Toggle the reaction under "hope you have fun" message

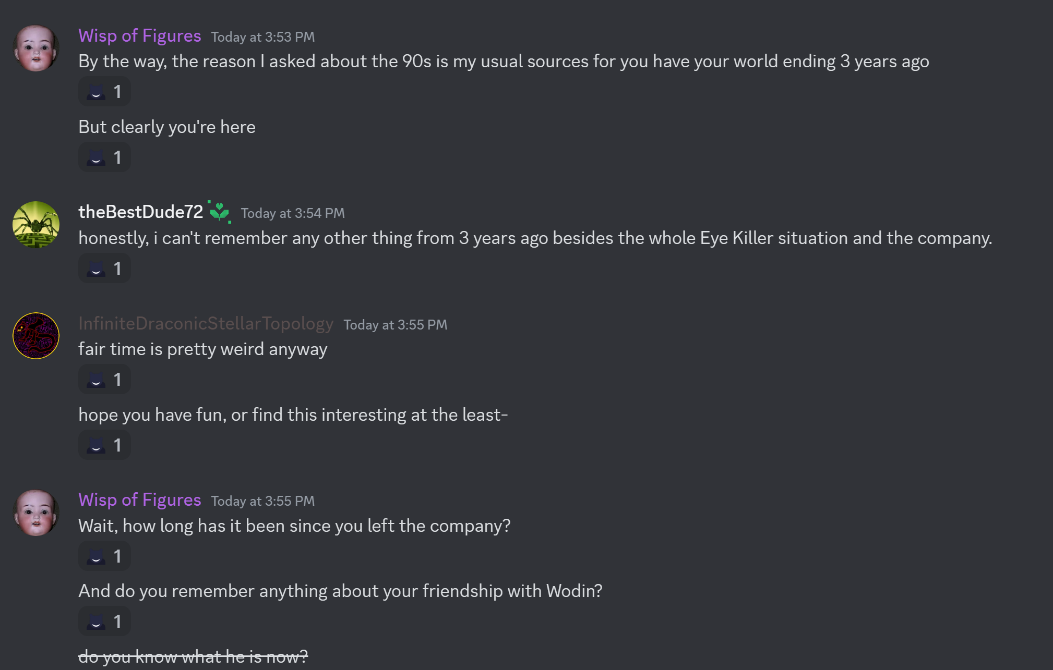[x=104, y=445]
